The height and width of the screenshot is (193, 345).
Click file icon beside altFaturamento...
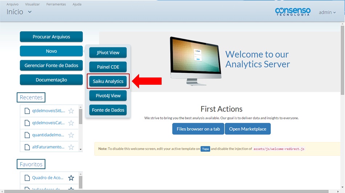tap(27, 147)
